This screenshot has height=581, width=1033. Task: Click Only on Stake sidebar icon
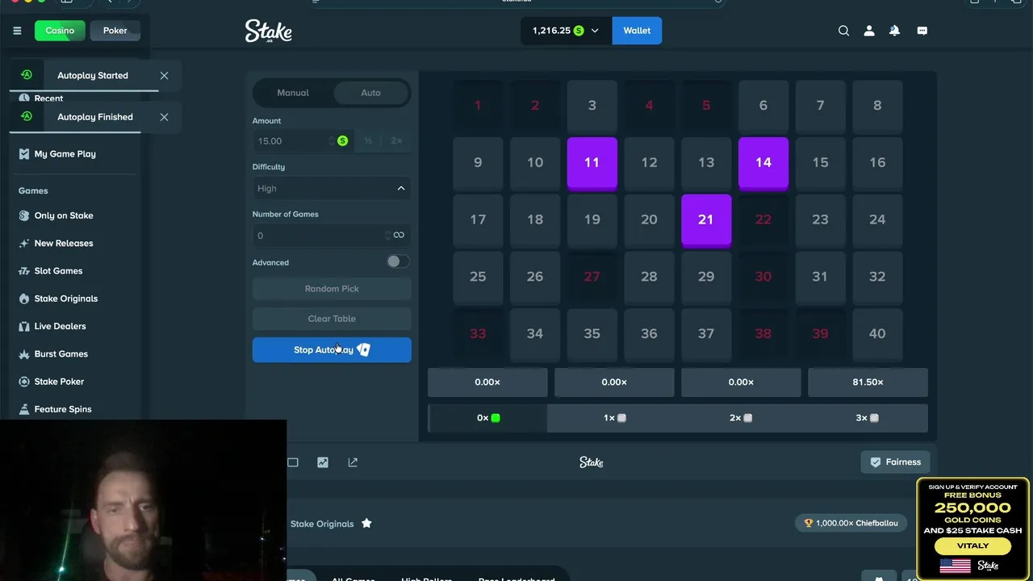click(x=24, y=215)
